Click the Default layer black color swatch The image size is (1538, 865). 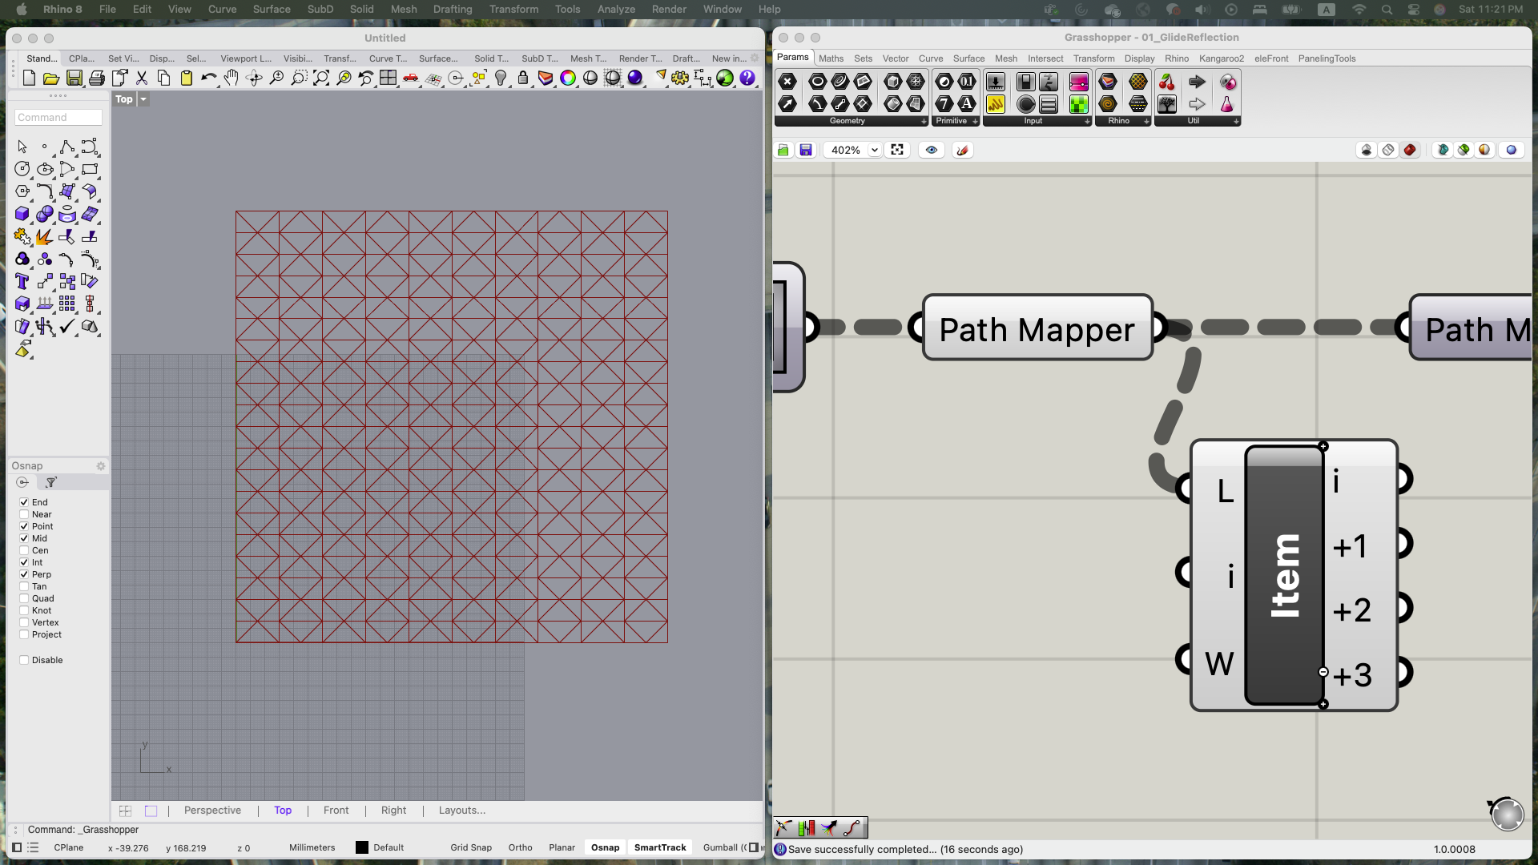click(x=362, y=847)
